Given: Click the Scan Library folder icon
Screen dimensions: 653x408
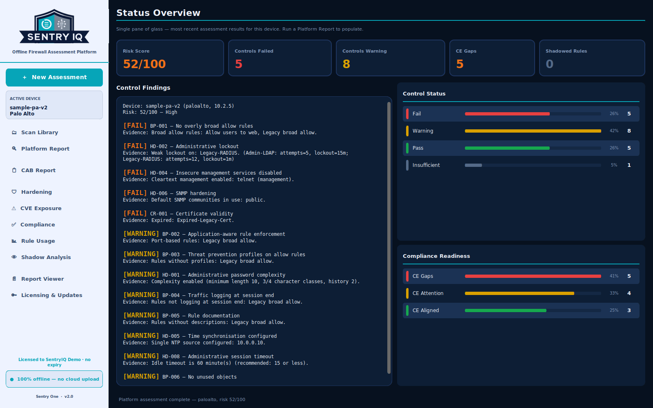Looking at the screenshot, I should point(14,133).
